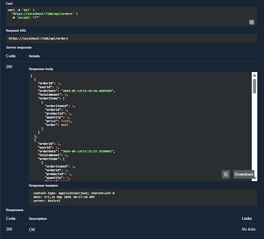Click the Curl heading
This screenshot has height=239, width=264.
pyautogui.click(x=9, y=3)
